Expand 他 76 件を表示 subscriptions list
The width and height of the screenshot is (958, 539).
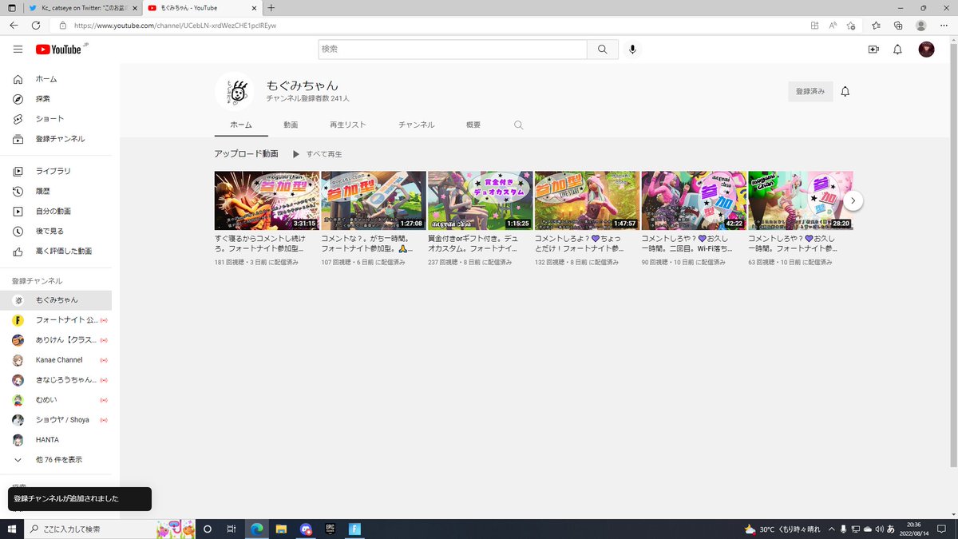point(56,460)
